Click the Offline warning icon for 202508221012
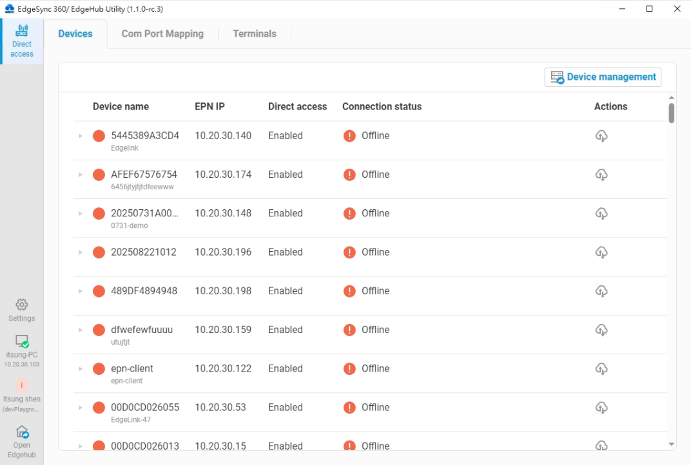This screenshot has height=465, width=691. 349,252
